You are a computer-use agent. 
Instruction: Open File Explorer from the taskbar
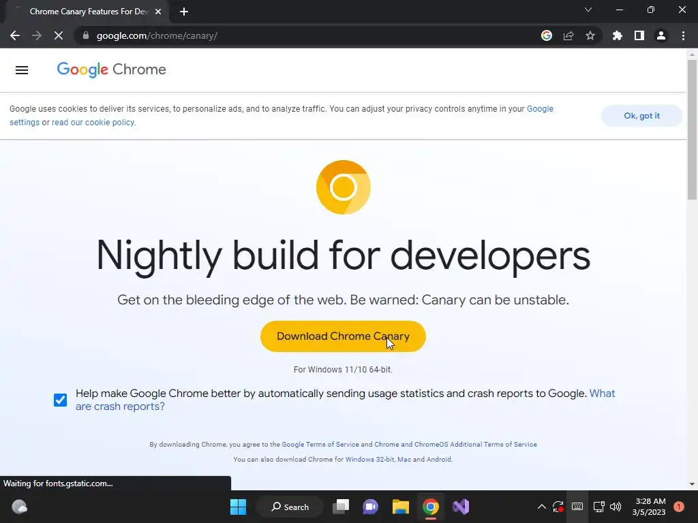400,507
